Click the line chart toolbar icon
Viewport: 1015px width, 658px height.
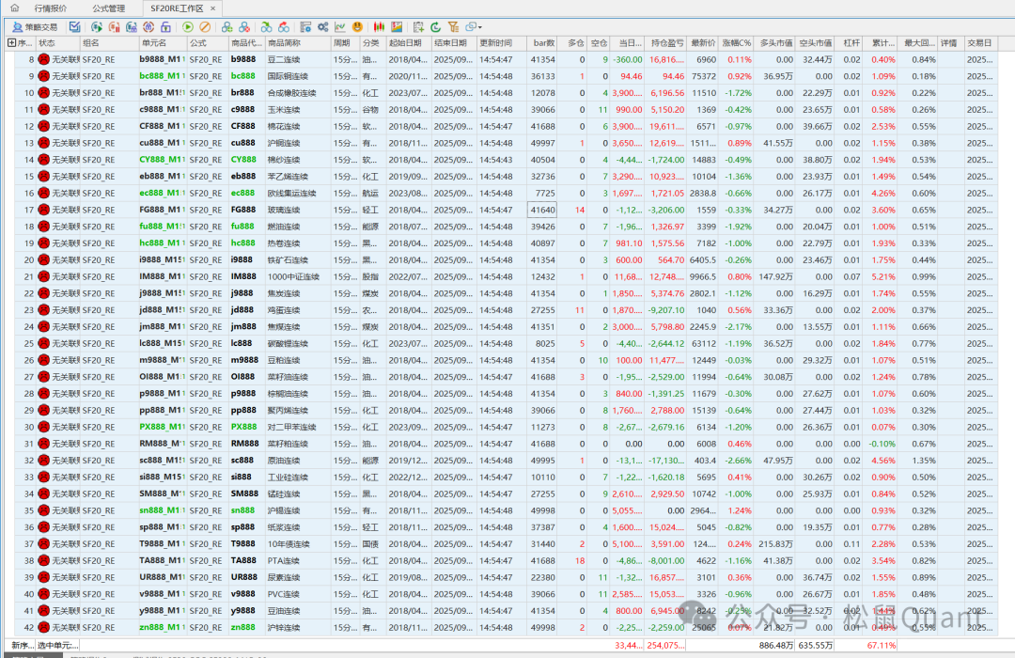tap(339, 27)
